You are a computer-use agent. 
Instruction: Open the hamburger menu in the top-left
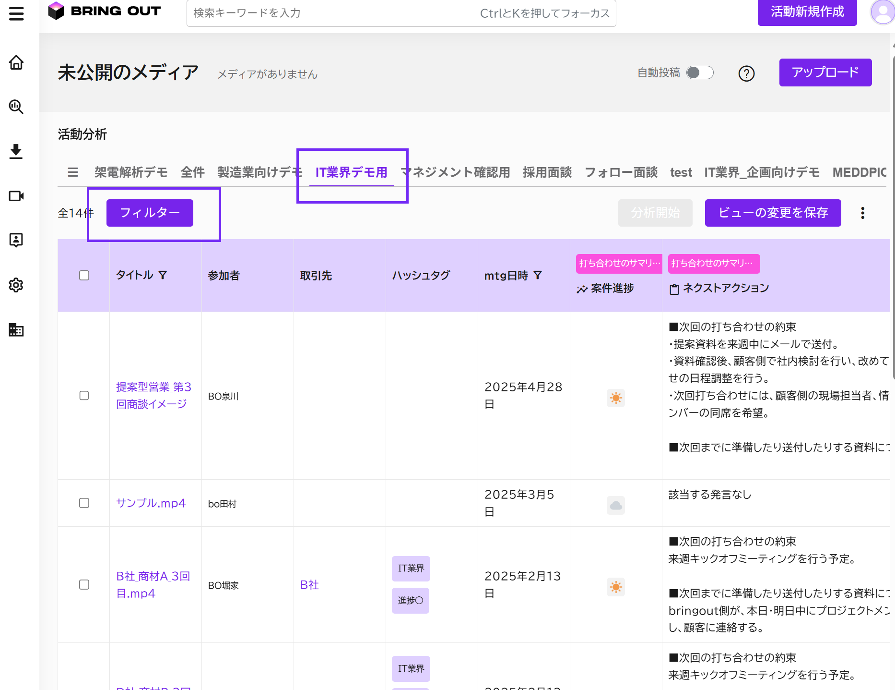coord(16,13)
